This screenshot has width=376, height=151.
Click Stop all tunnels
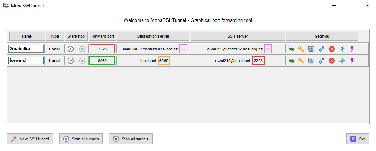[x=131, y=139]
